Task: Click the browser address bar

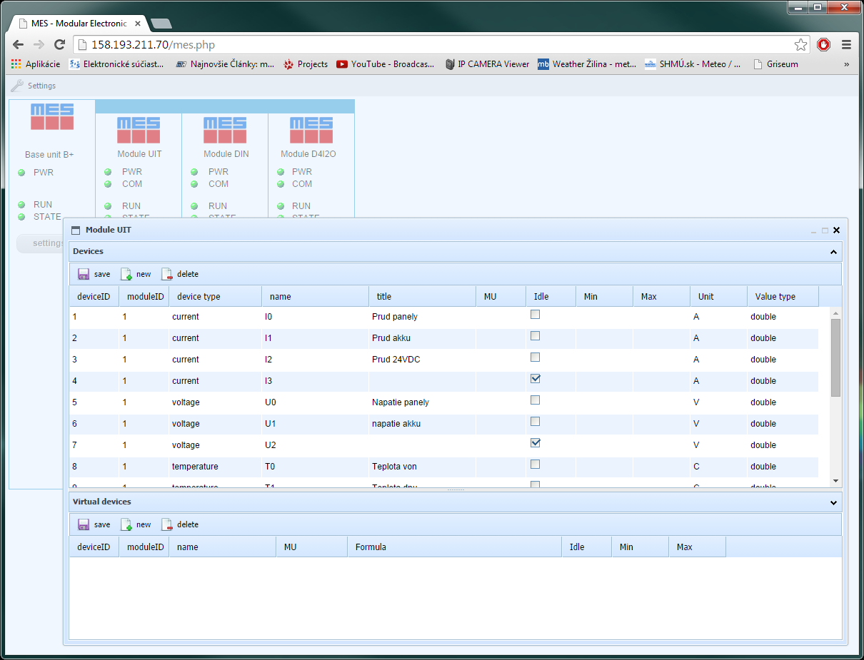Action: (428, 45)
